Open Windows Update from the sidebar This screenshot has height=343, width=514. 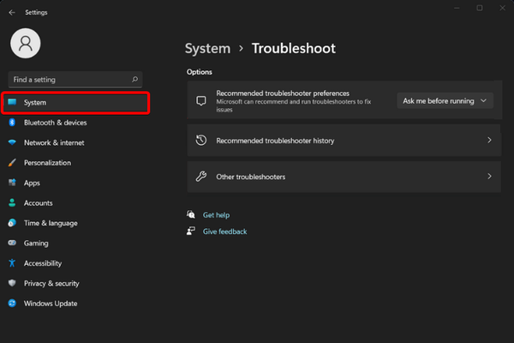coord(50,304)
